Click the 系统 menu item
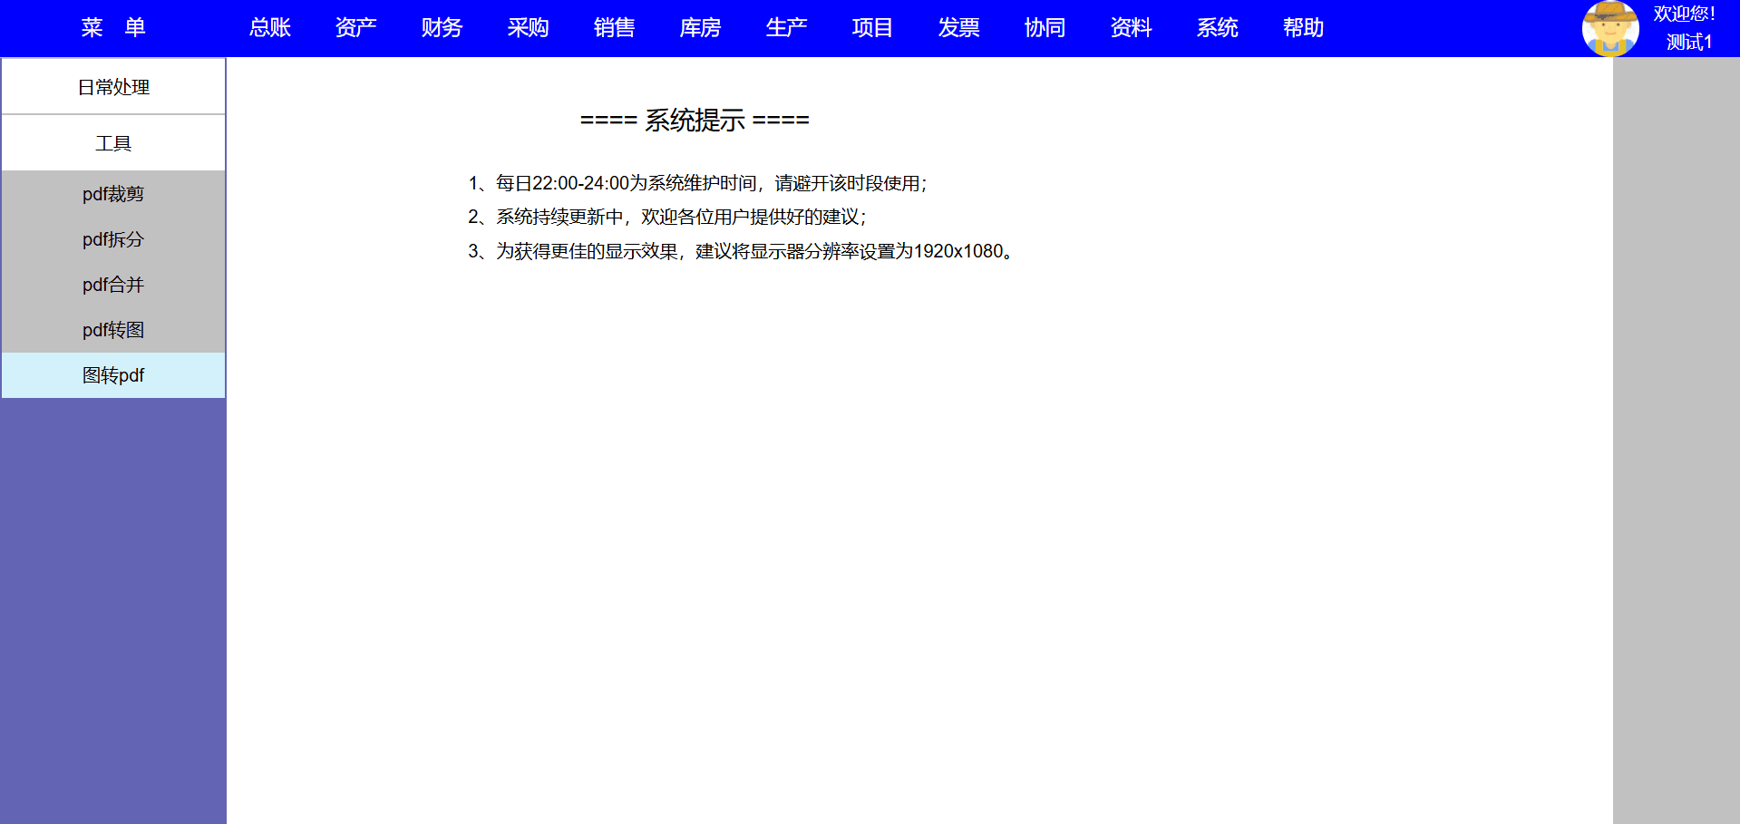This screenshot has height=824, width=1740. 1217,28
